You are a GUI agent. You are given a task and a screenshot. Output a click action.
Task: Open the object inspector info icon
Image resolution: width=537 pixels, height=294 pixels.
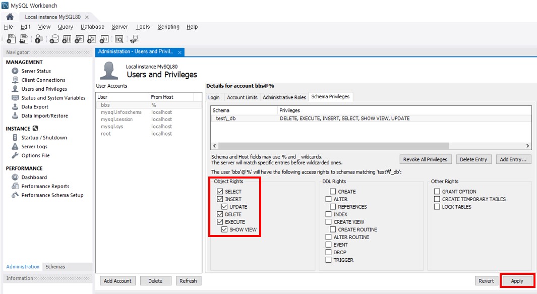coord(38,39)
